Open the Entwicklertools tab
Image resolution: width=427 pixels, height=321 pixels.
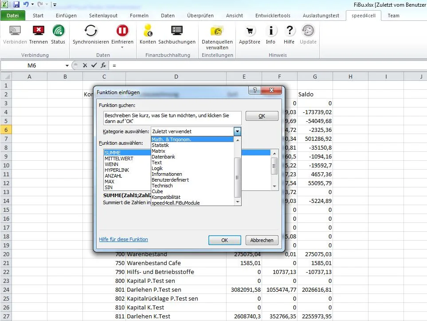[x=273, y=16]
